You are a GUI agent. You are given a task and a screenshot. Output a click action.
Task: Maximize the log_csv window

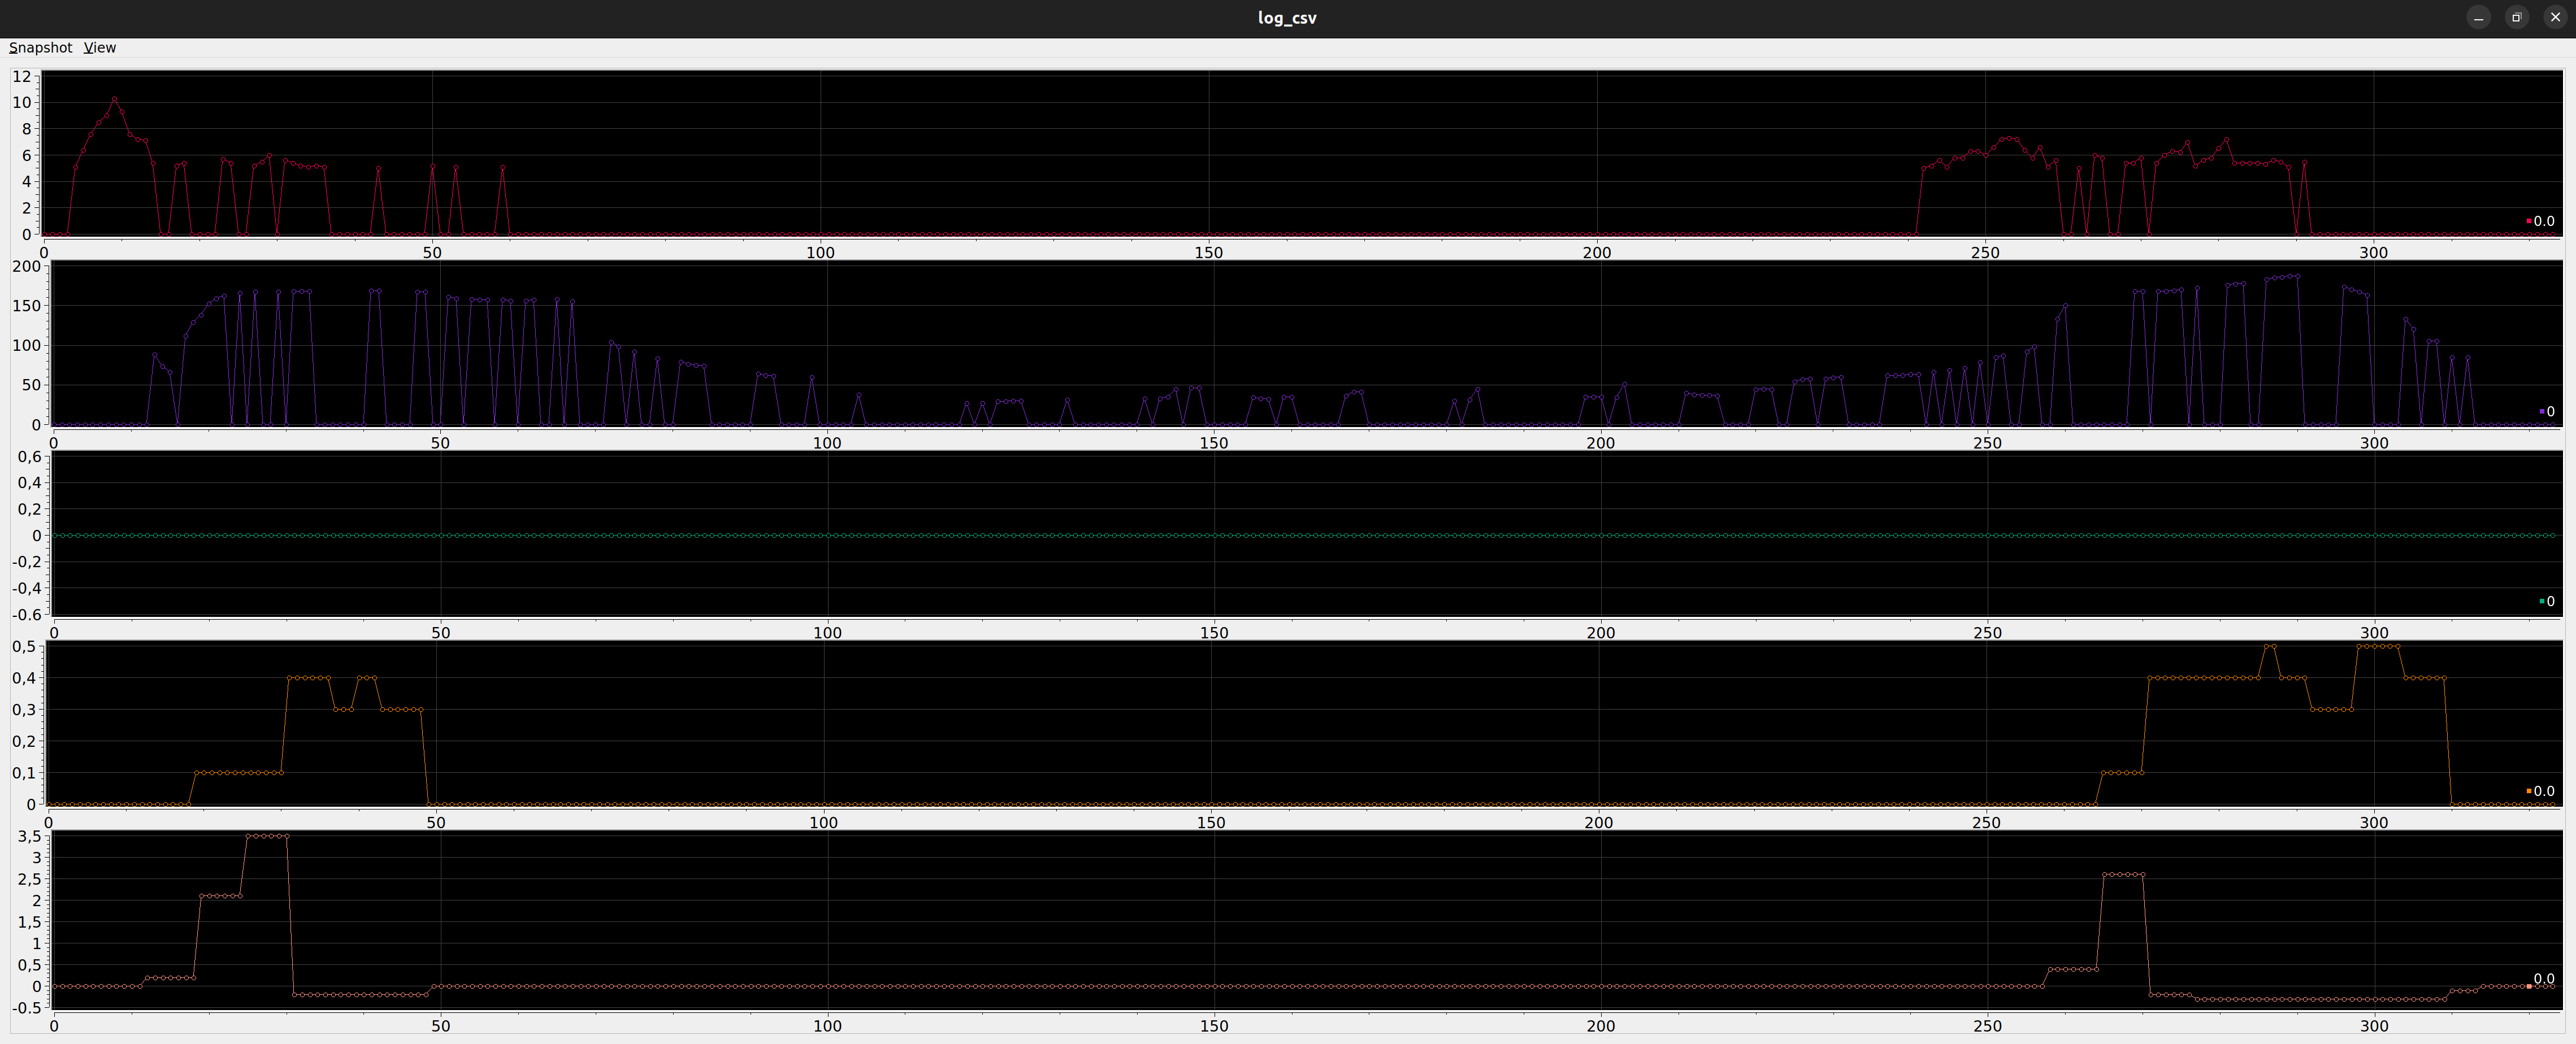point(2517,18)
